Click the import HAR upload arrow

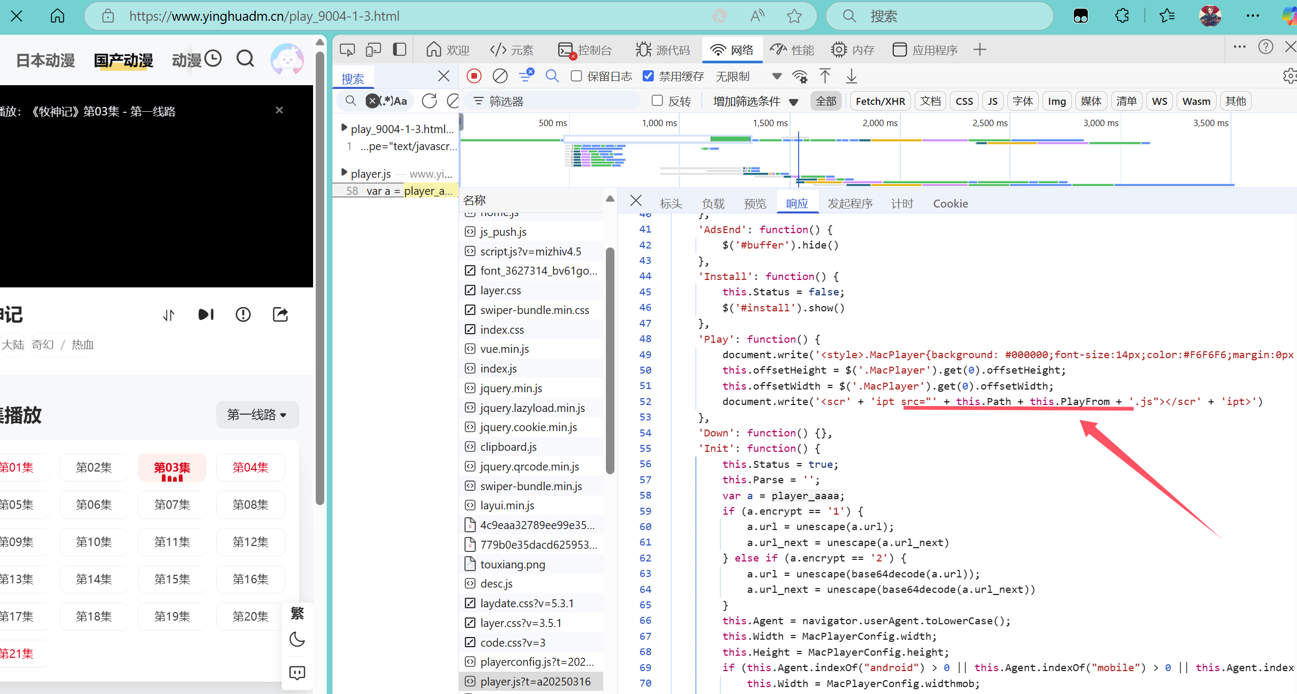point(825,76)
